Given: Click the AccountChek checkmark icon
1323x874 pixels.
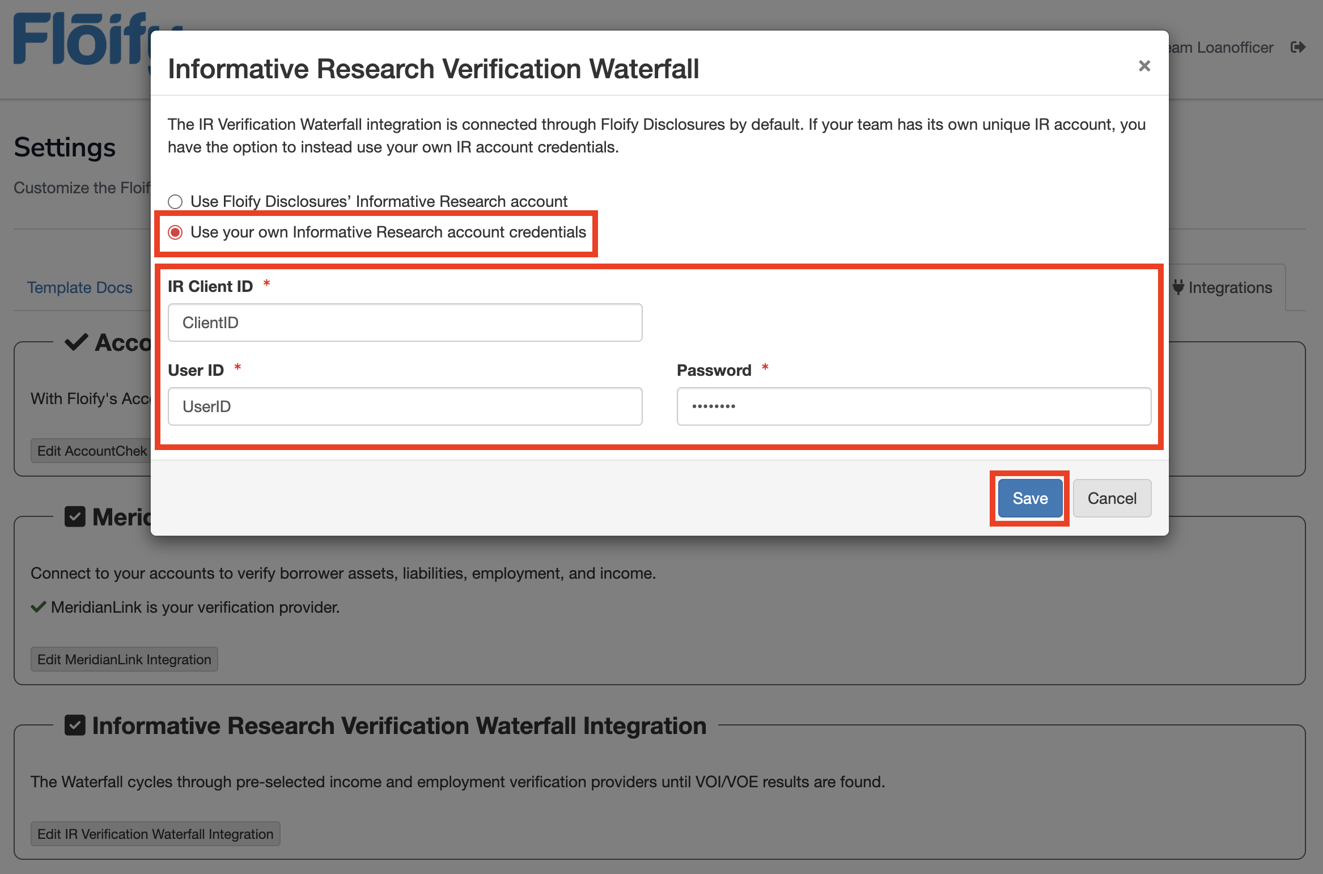Looking at the screenshot, I should pos(76,342).
